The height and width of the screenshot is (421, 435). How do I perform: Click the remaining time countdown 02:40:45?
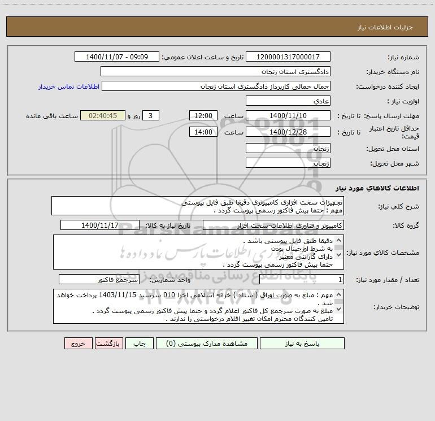pyautogui.click(x=103, y=115)
